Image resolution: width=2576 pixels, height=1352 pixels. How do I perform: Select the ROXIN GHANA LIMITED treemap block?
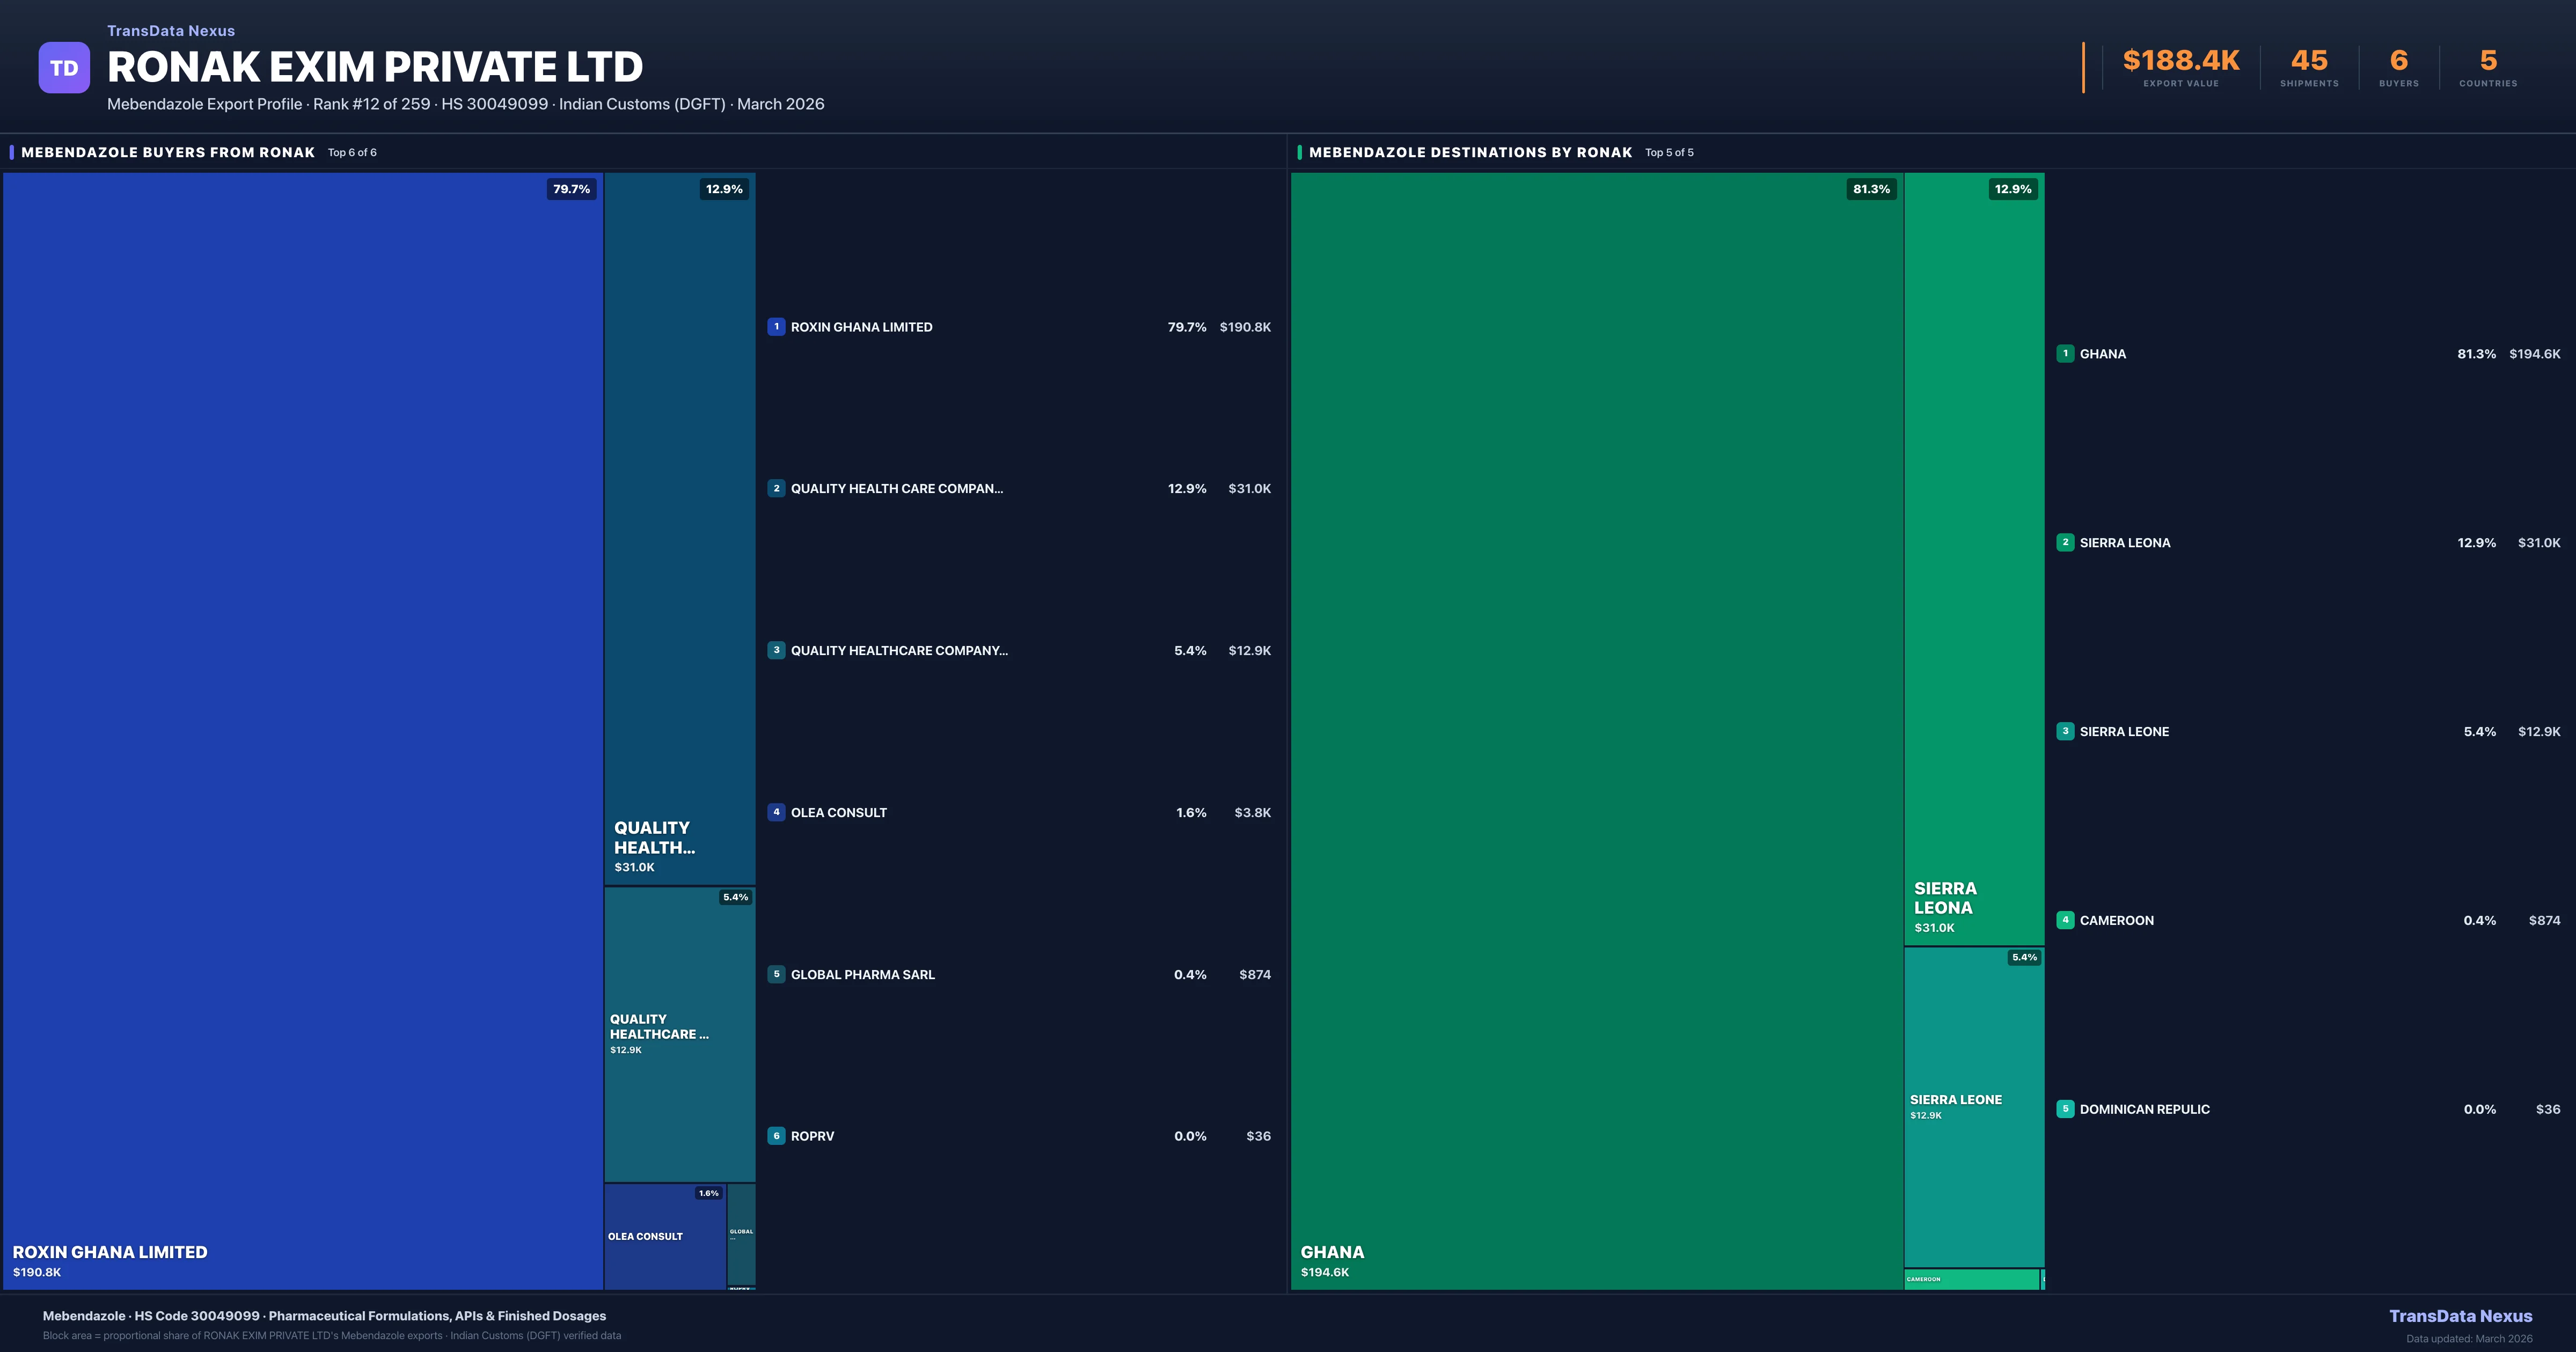[x=302, y=730]
